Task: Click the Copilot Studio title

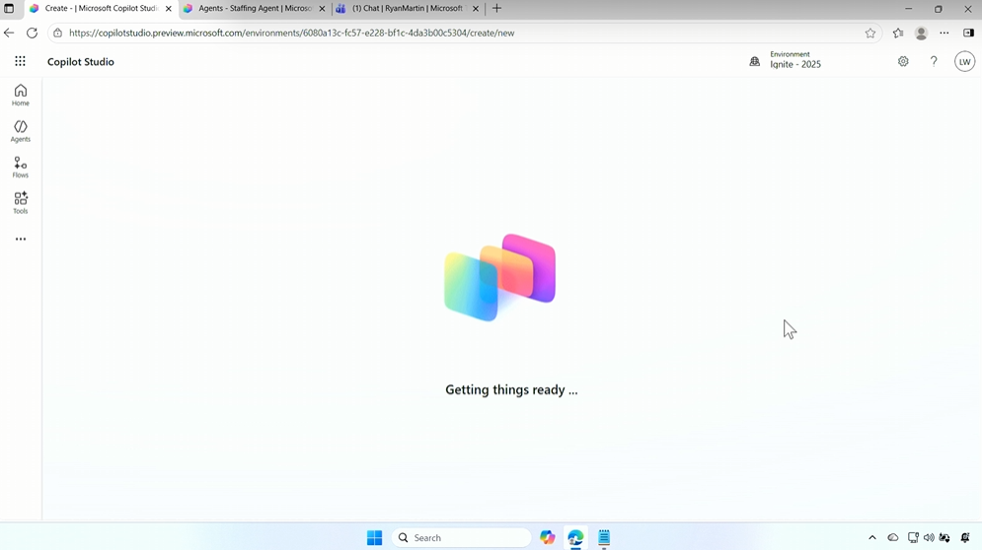Action: point(81,62)
